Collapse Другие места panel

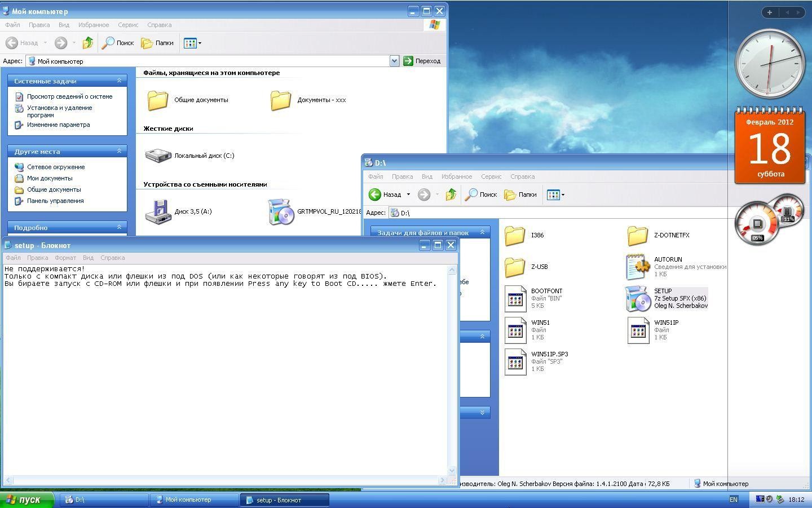tap(119, 151)
